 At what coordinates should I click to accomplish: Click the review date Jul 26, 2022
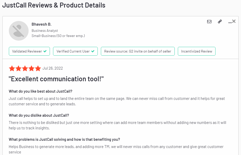coord(53,68)
